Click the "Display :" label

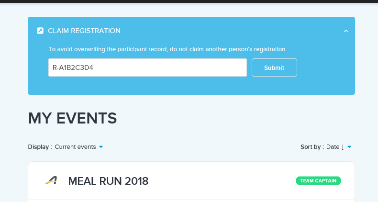pyautogui.click(x=40, y=147)
